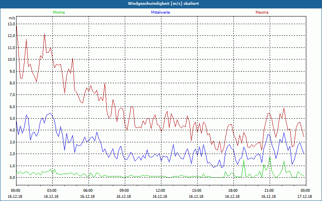Click the 03:00 time axis label
322x201 pixels.
click(53, 191)
